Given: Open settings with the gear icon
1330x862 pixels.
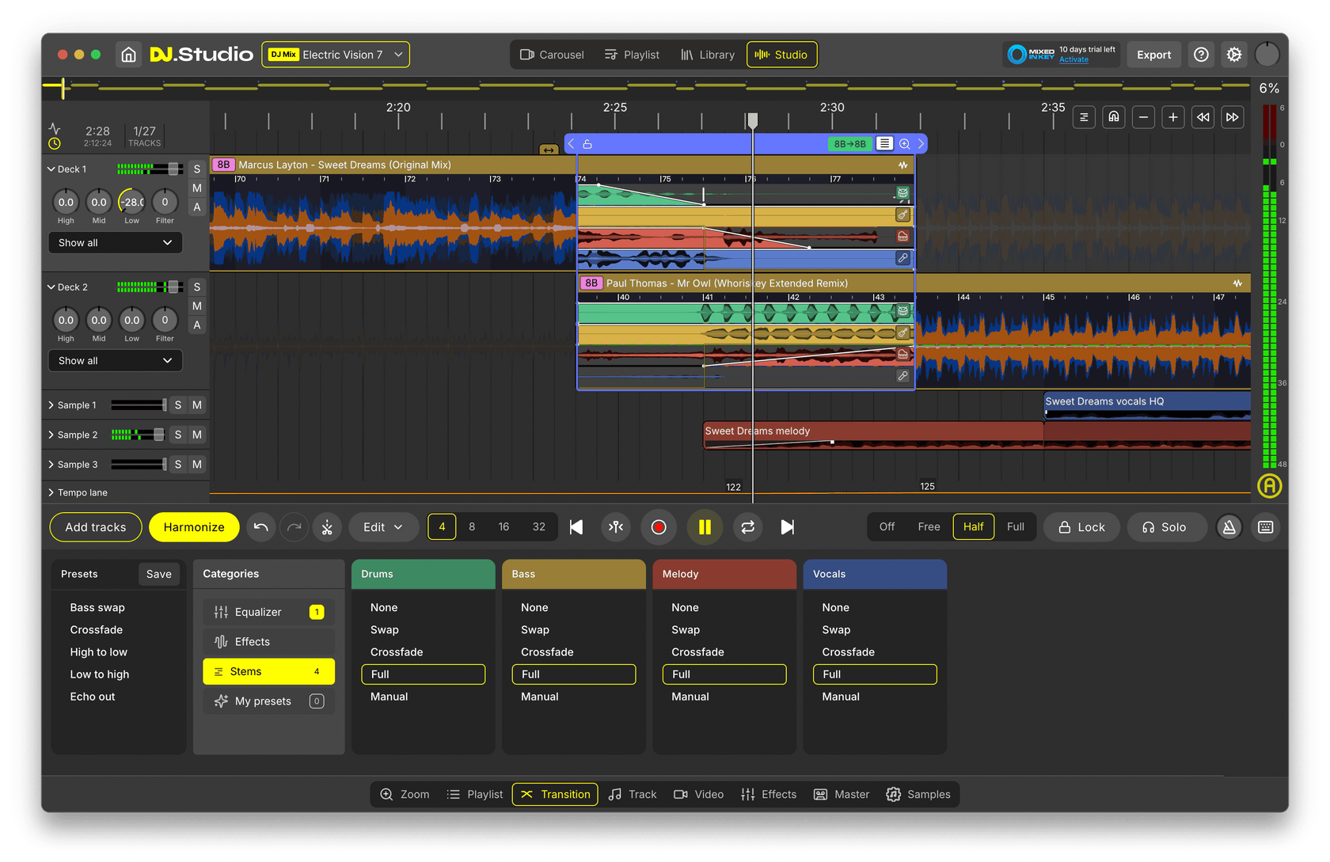Looking at the screenshot, I should (1233, 55).
